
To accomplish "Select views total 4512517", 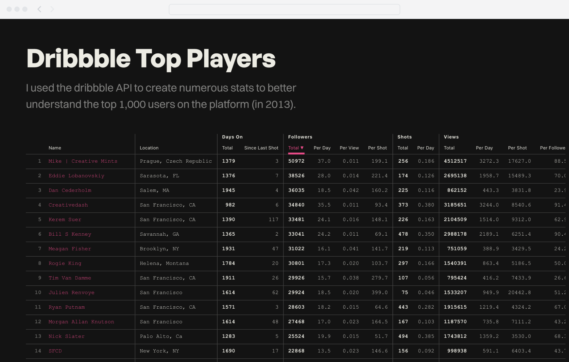I will 455,161.
